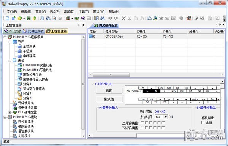Click the 默认值 button
228x146 pixels.
pos(109,99)
